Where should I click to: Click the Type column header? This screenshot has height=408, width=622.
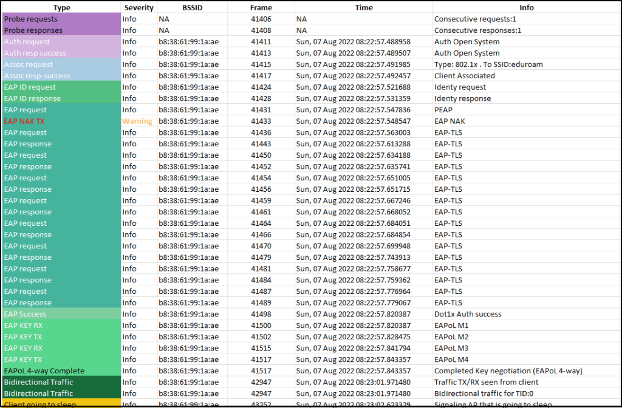coord(61,8)
